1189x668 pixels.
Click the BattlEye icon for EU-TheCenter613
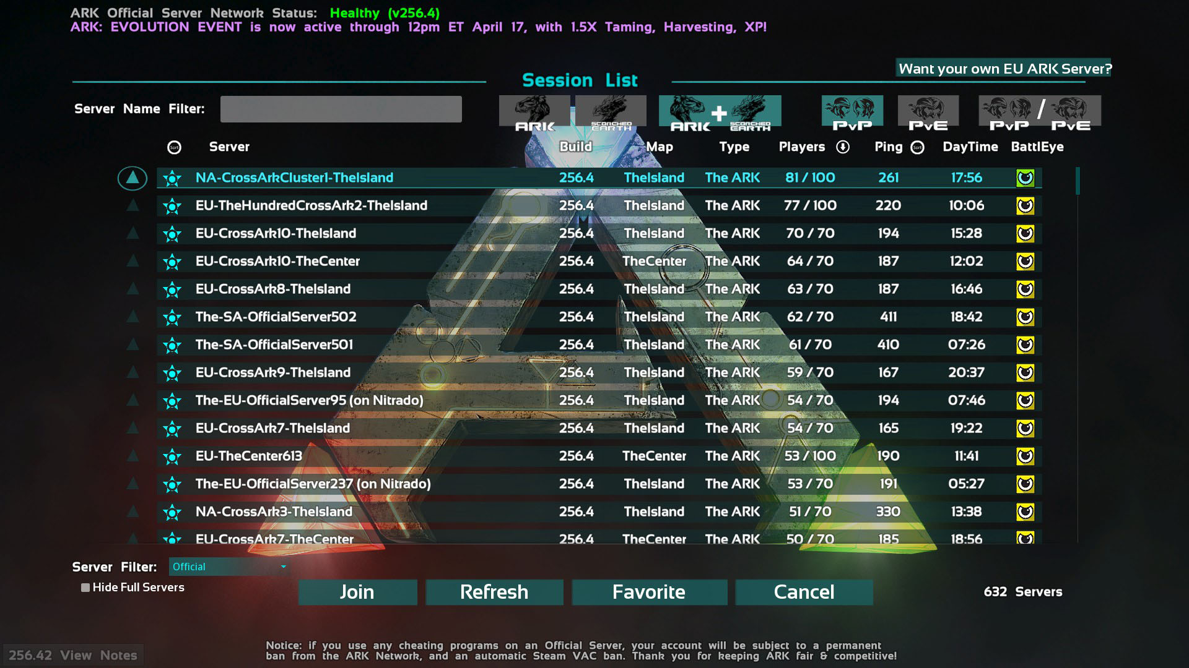(1026, 456)
